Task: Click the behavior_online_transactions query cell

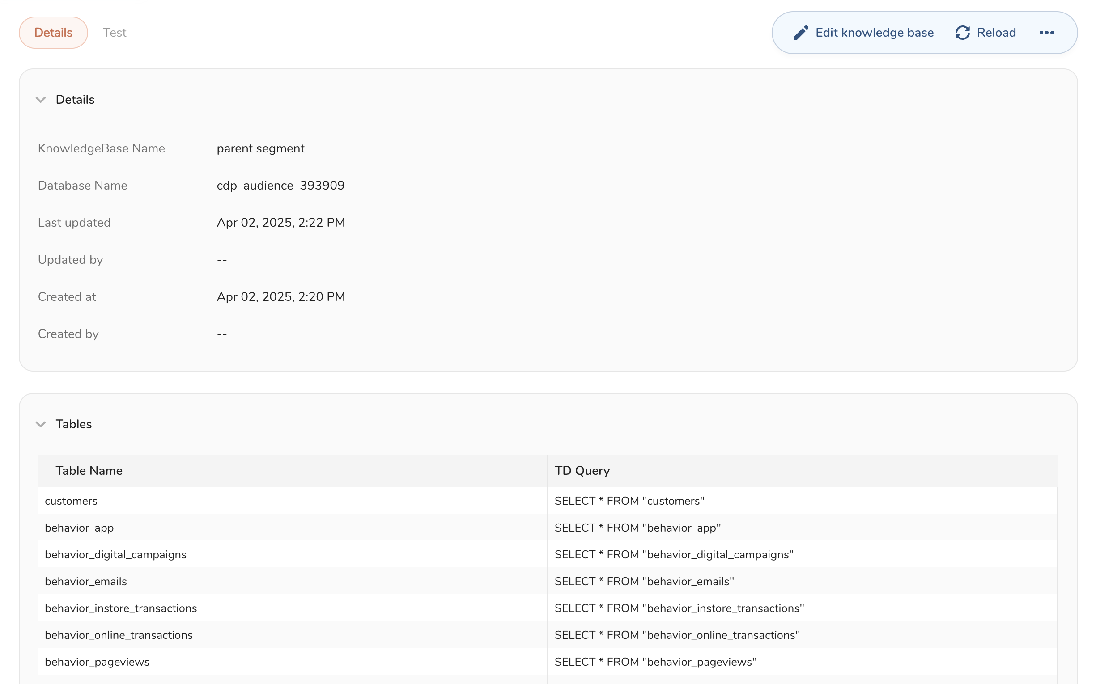Action: [677, 635]
